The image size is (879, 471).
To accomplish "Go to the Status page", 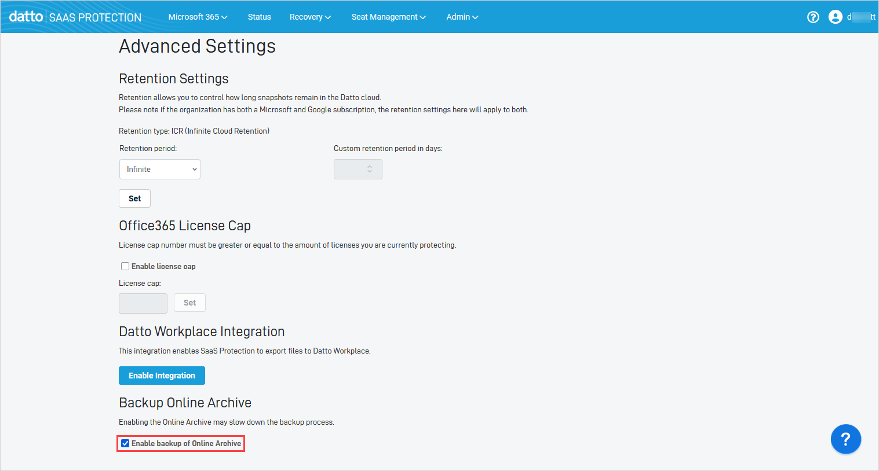I will click(x=259, y=17).
